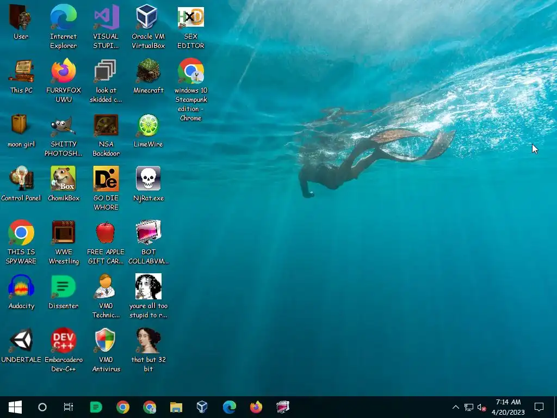Select the NjRat.exe skull icon

pyautogui.click(x=148, y=184)
